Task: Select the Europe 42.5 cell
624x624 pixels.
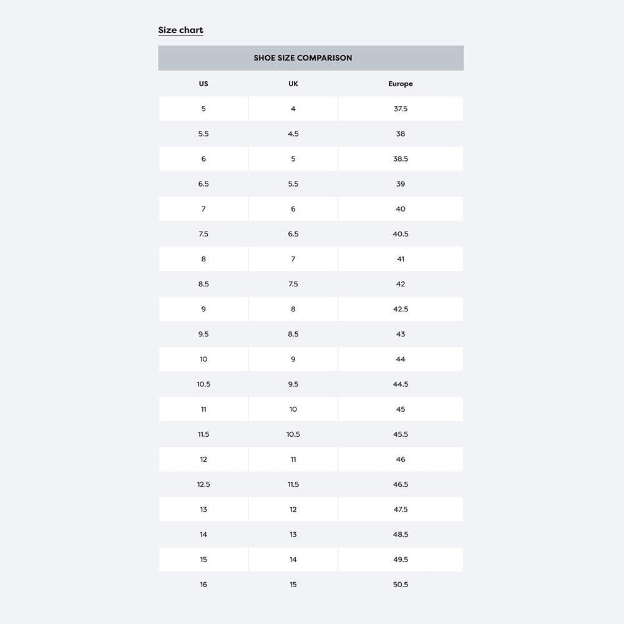Action: 401,309
